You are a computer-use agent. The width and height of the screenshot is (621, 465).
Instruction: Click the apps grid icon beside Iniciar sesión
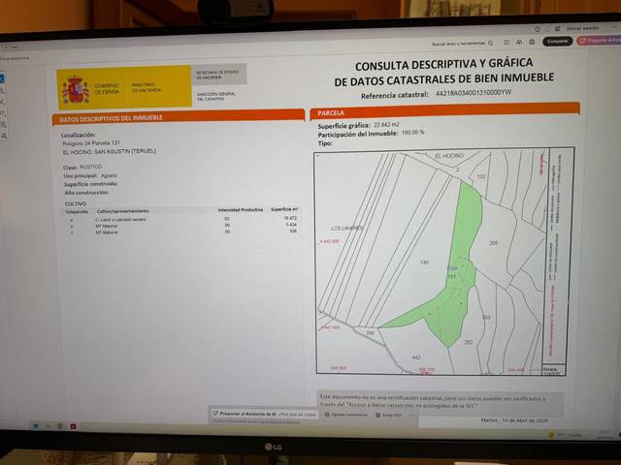pyautogui.click(x=557, y=28)
